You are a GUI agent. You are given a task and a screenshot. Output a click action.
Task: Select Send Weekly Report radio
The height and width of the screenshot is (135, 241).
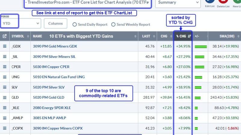tap(113, 25)
